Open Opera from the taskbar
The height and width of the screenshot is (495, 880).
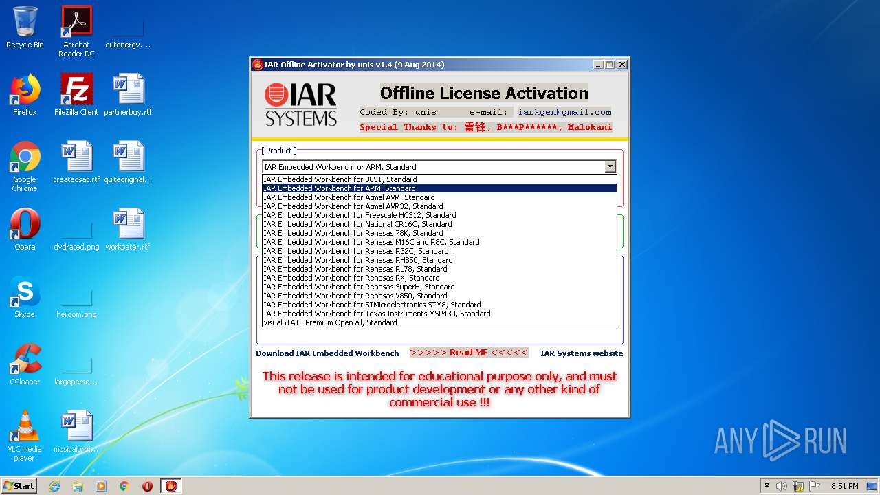point(147,486)
